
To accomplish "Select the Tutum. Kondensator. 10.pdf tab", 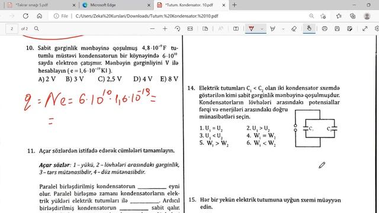I will pyautogui.click(x=189, y=5).
